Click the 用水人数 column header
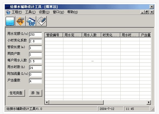Viewport: 159px width, 114px height. click(92, 35)
